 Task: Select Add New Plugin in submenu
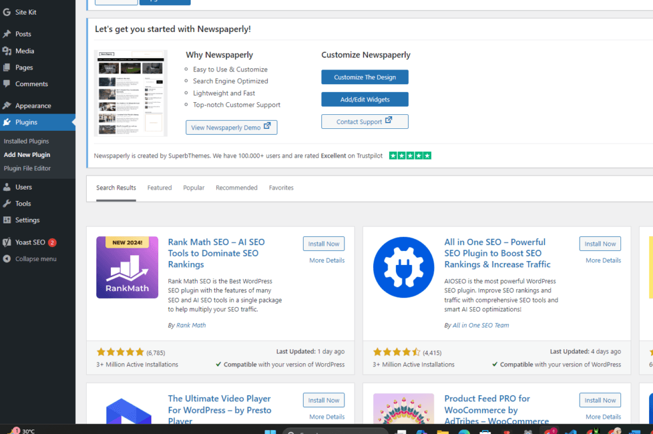[27, 154]
